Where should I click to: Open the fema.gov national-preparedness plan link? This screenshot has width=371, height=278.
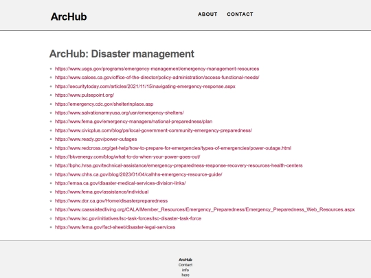tap(133, 121)
